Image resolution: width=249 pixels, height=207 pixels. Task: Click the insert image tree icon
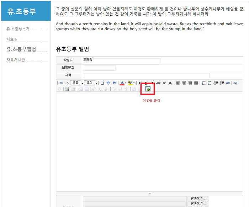(x=148, y=89)
